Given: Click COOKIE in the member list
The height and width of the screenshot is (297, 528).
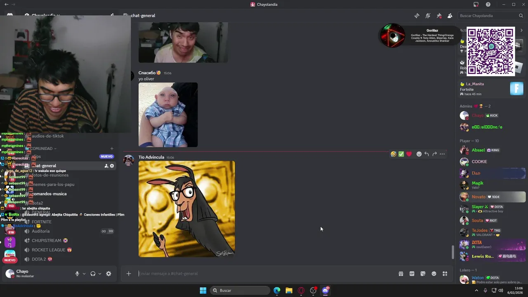Looking at the screenshot, I should (492, 162).
